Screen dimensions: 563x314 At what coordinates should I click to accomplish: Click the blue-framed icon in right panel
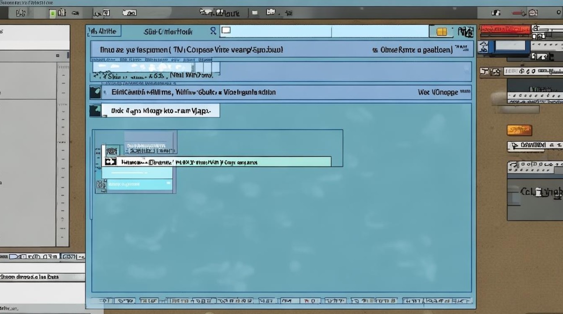tap(510, 48)
